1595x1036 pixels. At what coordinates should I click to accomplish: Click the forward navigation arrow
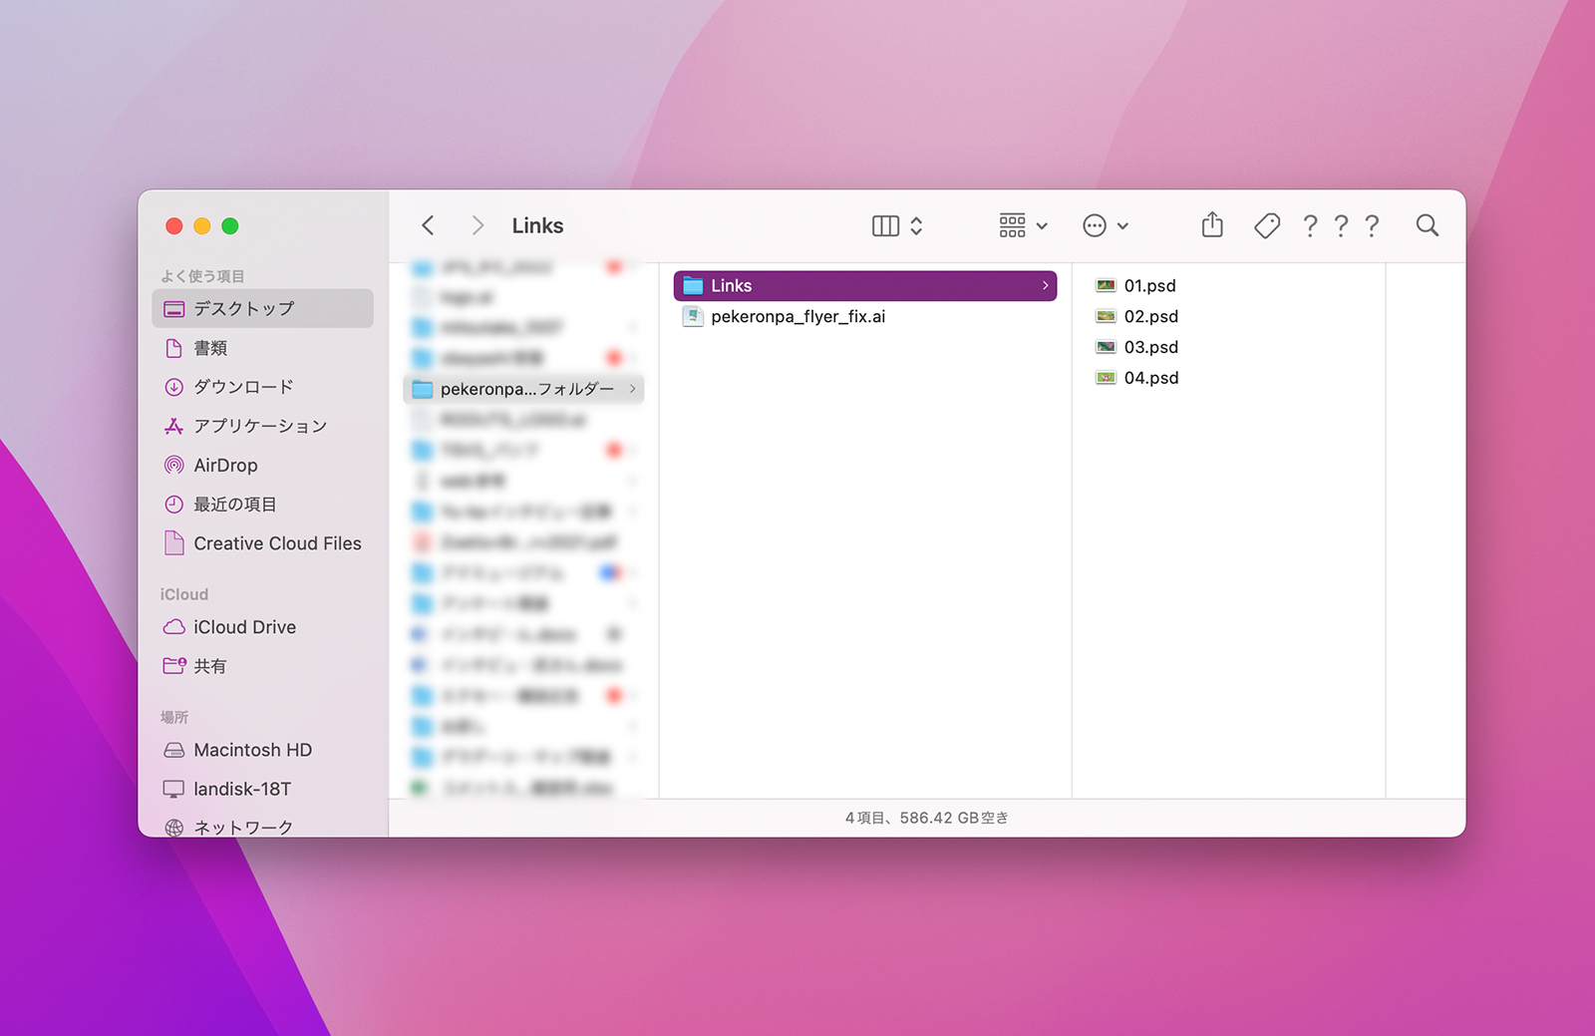coord(478,226)
